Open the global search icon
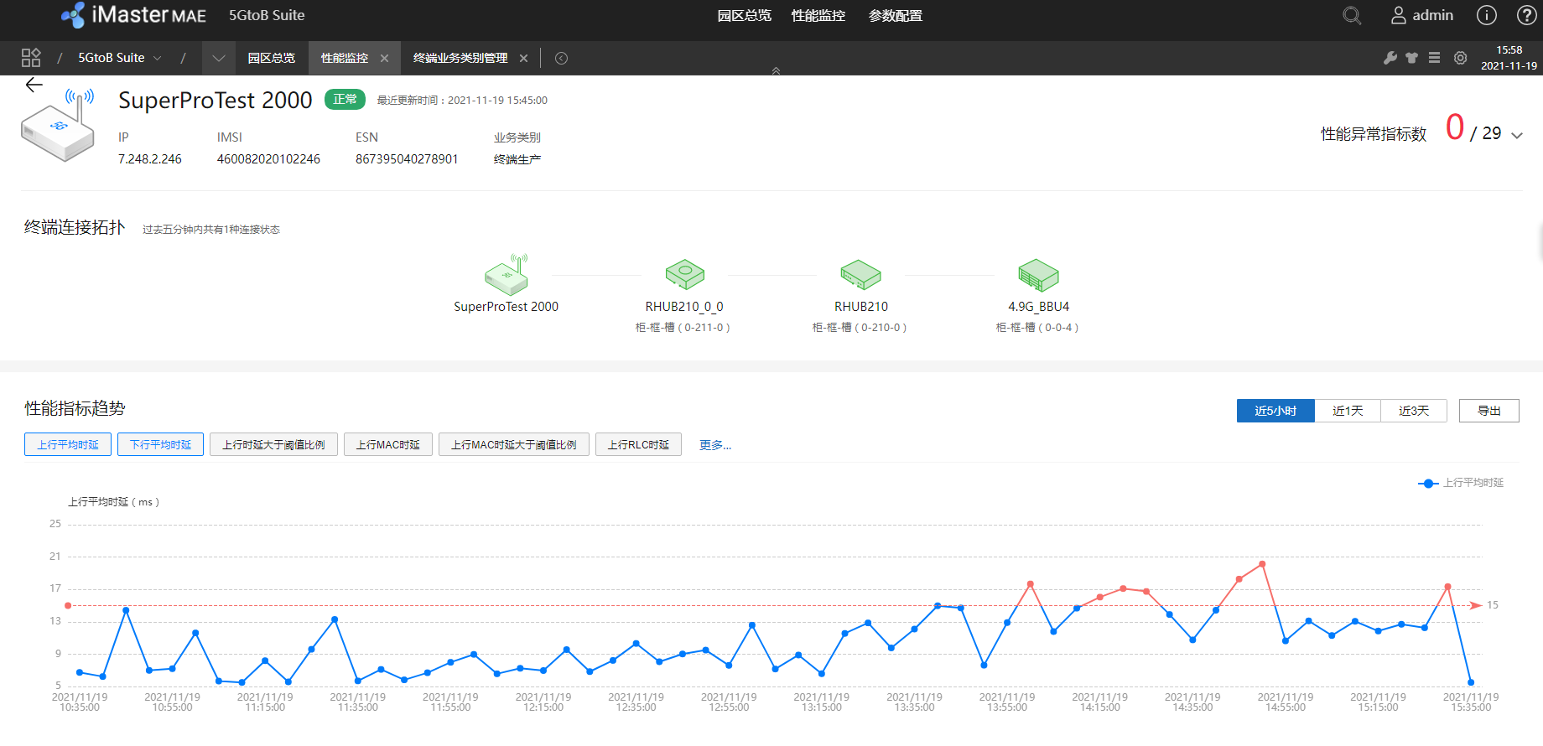1543x746 pixels. (x=1352, y=15)
